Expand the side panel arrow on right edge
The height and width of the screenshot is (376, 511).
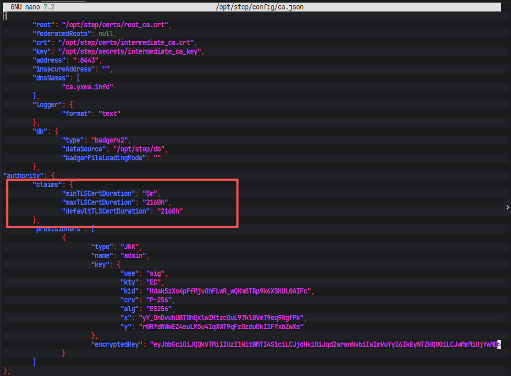coord(507,207)
